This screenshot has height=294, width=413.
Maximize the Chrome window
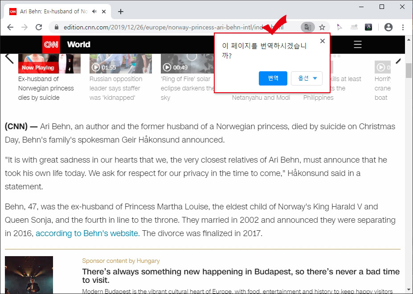382,7
